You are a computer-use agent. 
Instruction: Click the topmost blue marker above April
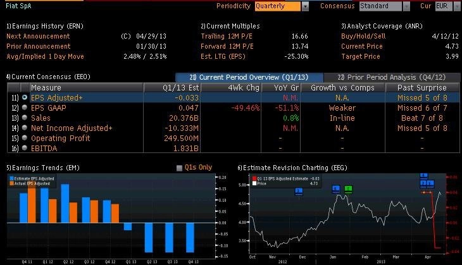(x=424, y=176)
